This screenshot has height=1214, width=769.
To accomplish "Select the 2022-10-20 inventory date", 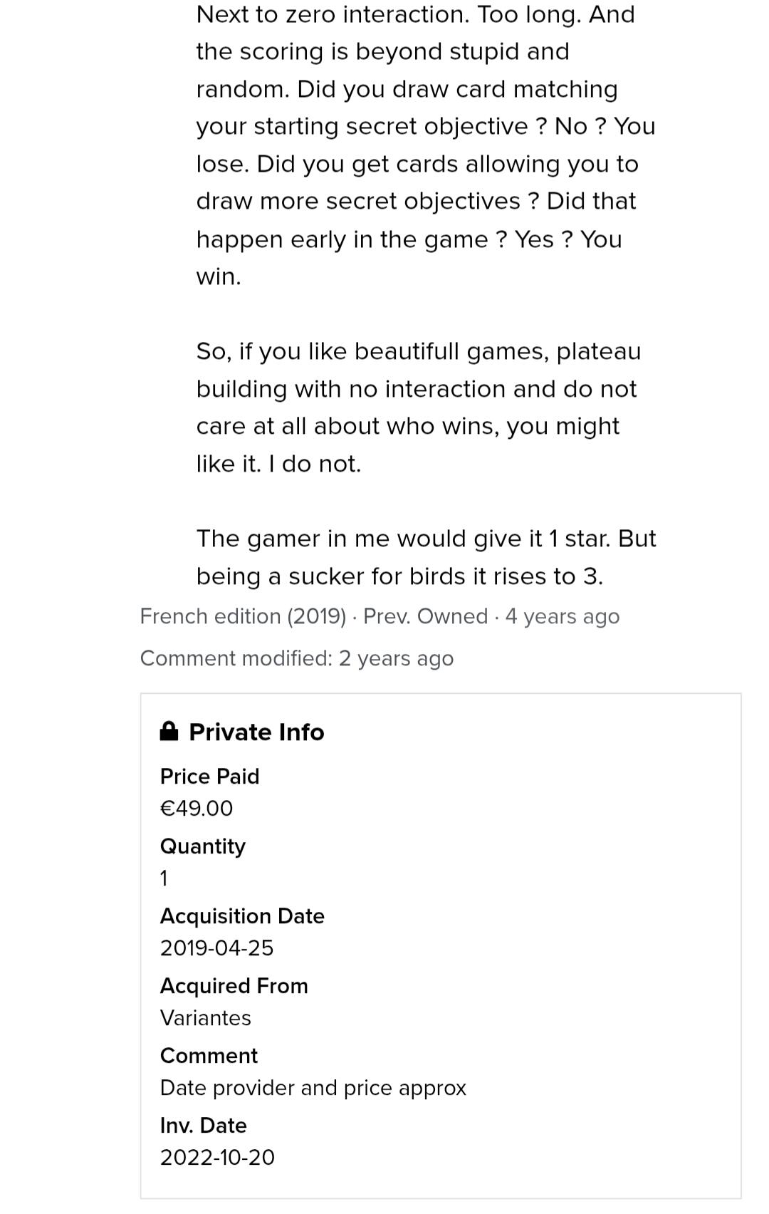I will [x=217, y=1158].
